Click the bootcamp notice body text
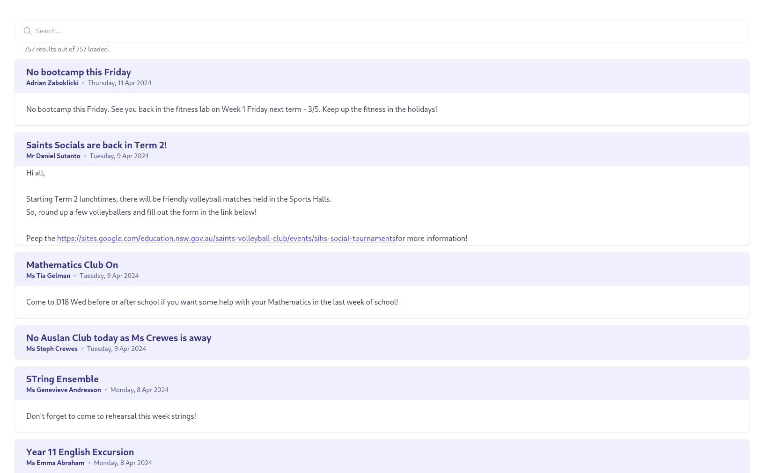Image resolution: width=764 pixels, height=473 pixels. click(231, 109)
